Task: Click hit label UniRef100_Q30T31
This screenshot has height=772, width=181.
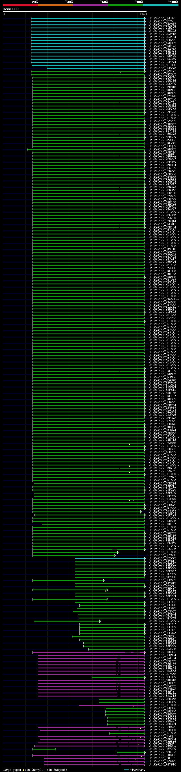Action: tap(163, 102)
